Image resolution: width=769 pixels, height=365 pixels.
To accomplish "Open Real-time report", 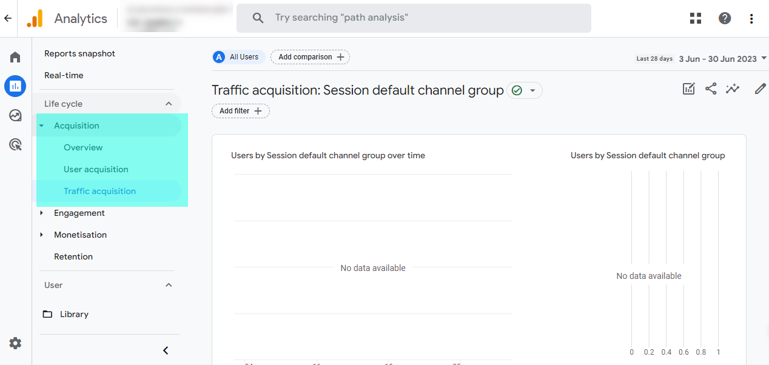I will click(x=64, y=75).
